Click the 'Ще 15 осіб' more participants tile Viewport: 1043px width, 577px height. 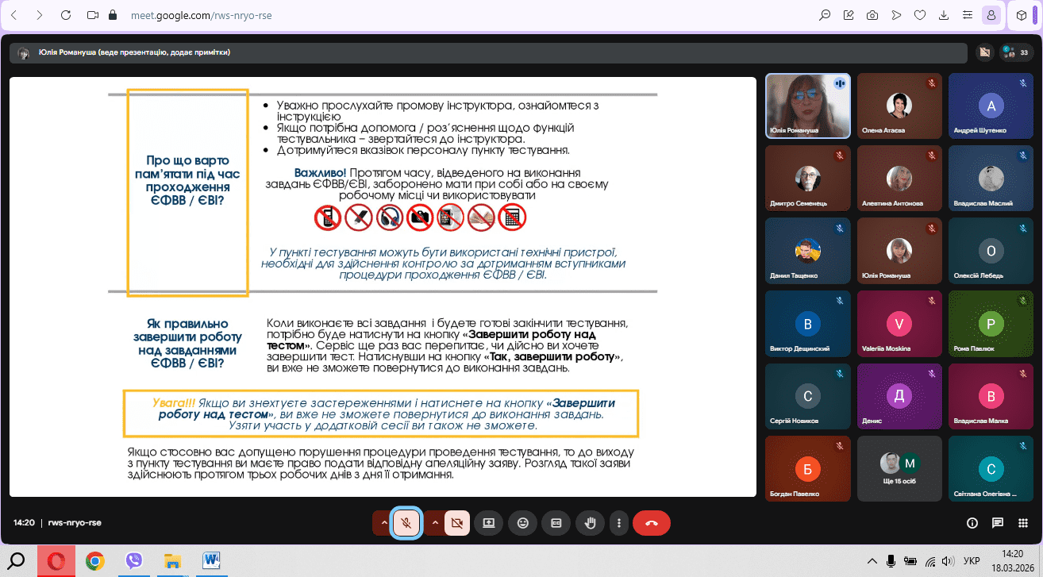[x=899, y=467]
